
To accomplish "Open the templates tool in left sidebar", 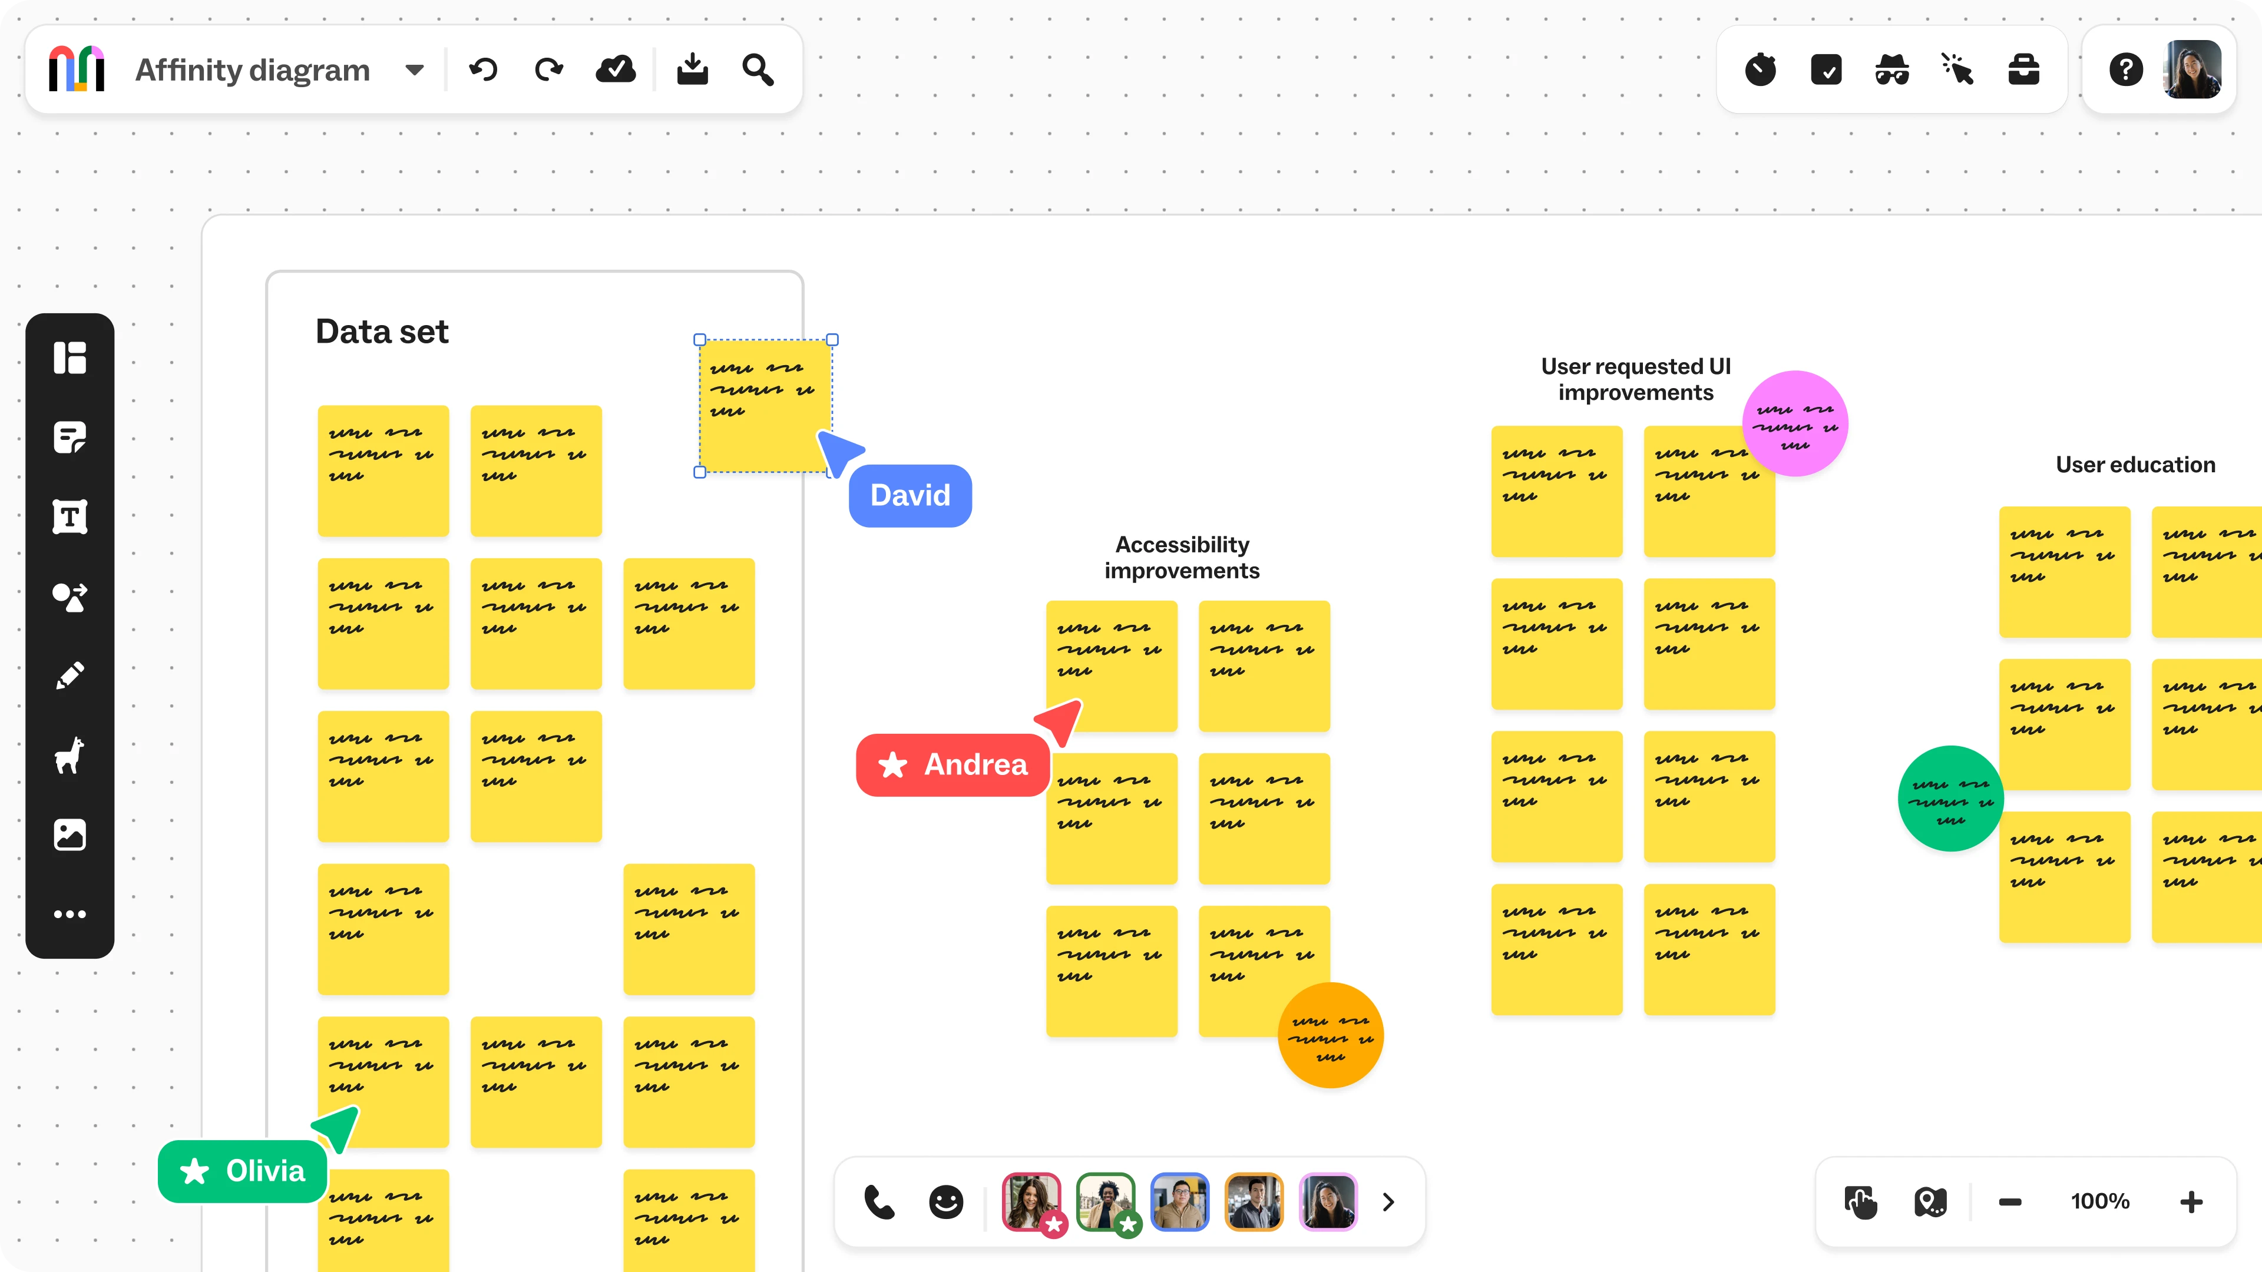I will point(70,357).
